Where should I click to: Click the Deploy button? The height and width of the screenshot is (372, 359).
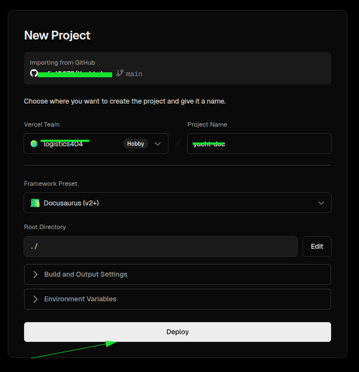tap(177, 332)
